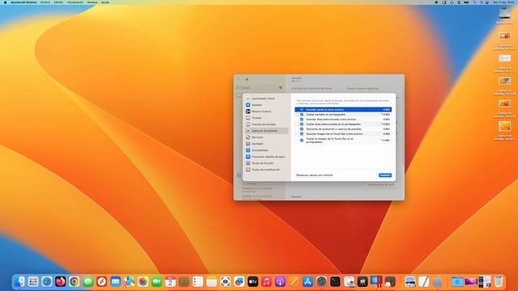Viewport: 518px width, 291px height.
Task: Click the date and time in menu bar
Action: tap(503, 2)
